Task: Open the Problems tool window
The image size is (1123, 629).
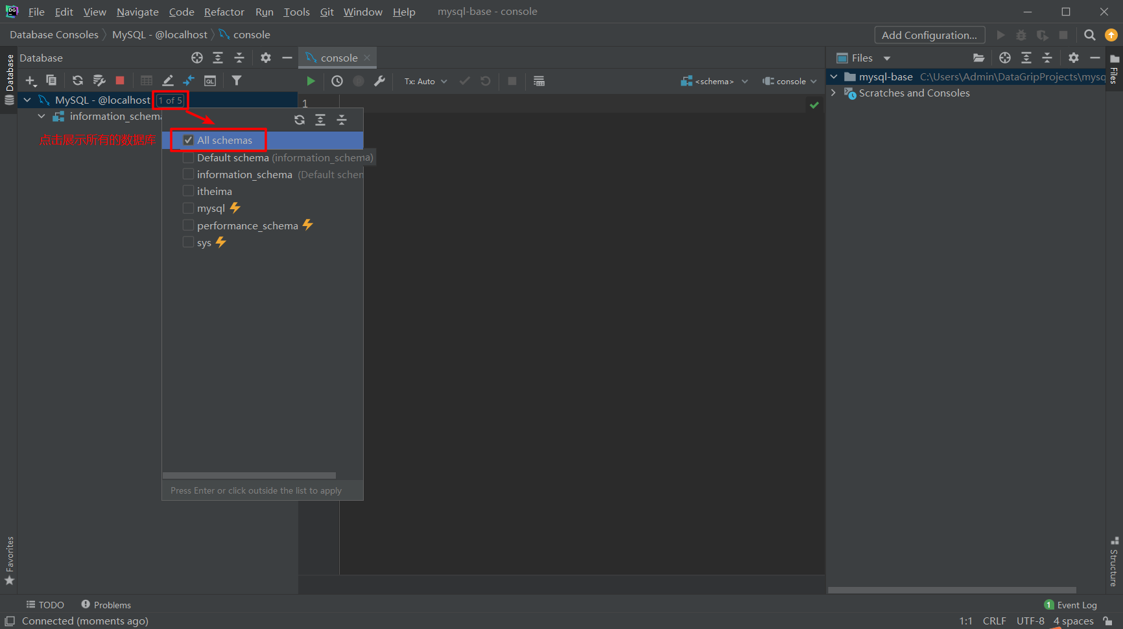Action: [106, 604]
